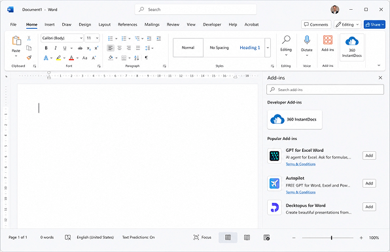Click the Change Case Aa icon

coord(85,58)
